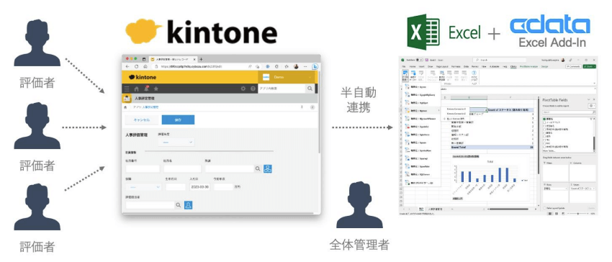Open the PivotTable Fields gear options dropdown
Viewport: 612px width, 262px height.
point(592,106)
